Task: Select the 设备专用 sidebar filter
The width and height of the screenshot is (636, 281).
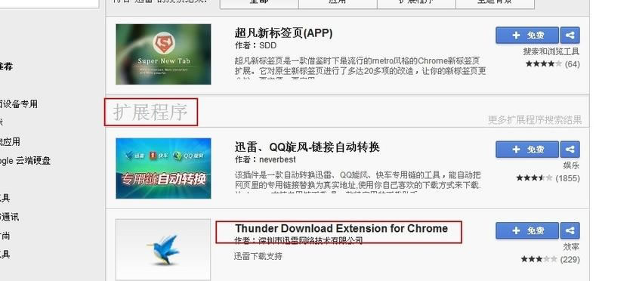Action: 19,104
